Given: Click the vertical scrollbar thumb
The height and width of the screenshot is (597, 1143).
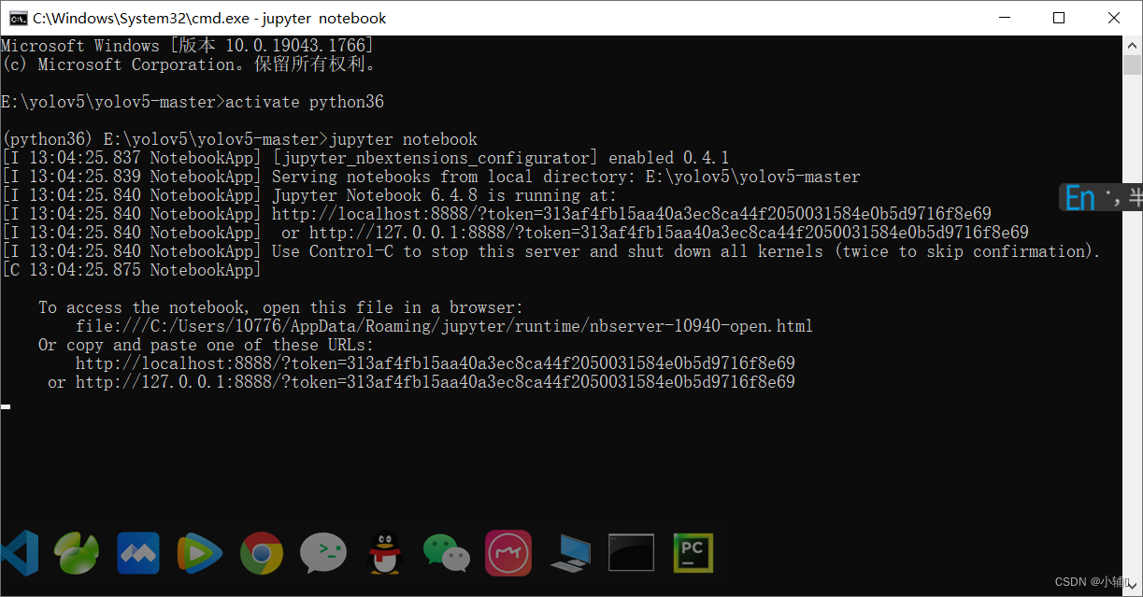Looking at the screenshot, I should 1132,65.
